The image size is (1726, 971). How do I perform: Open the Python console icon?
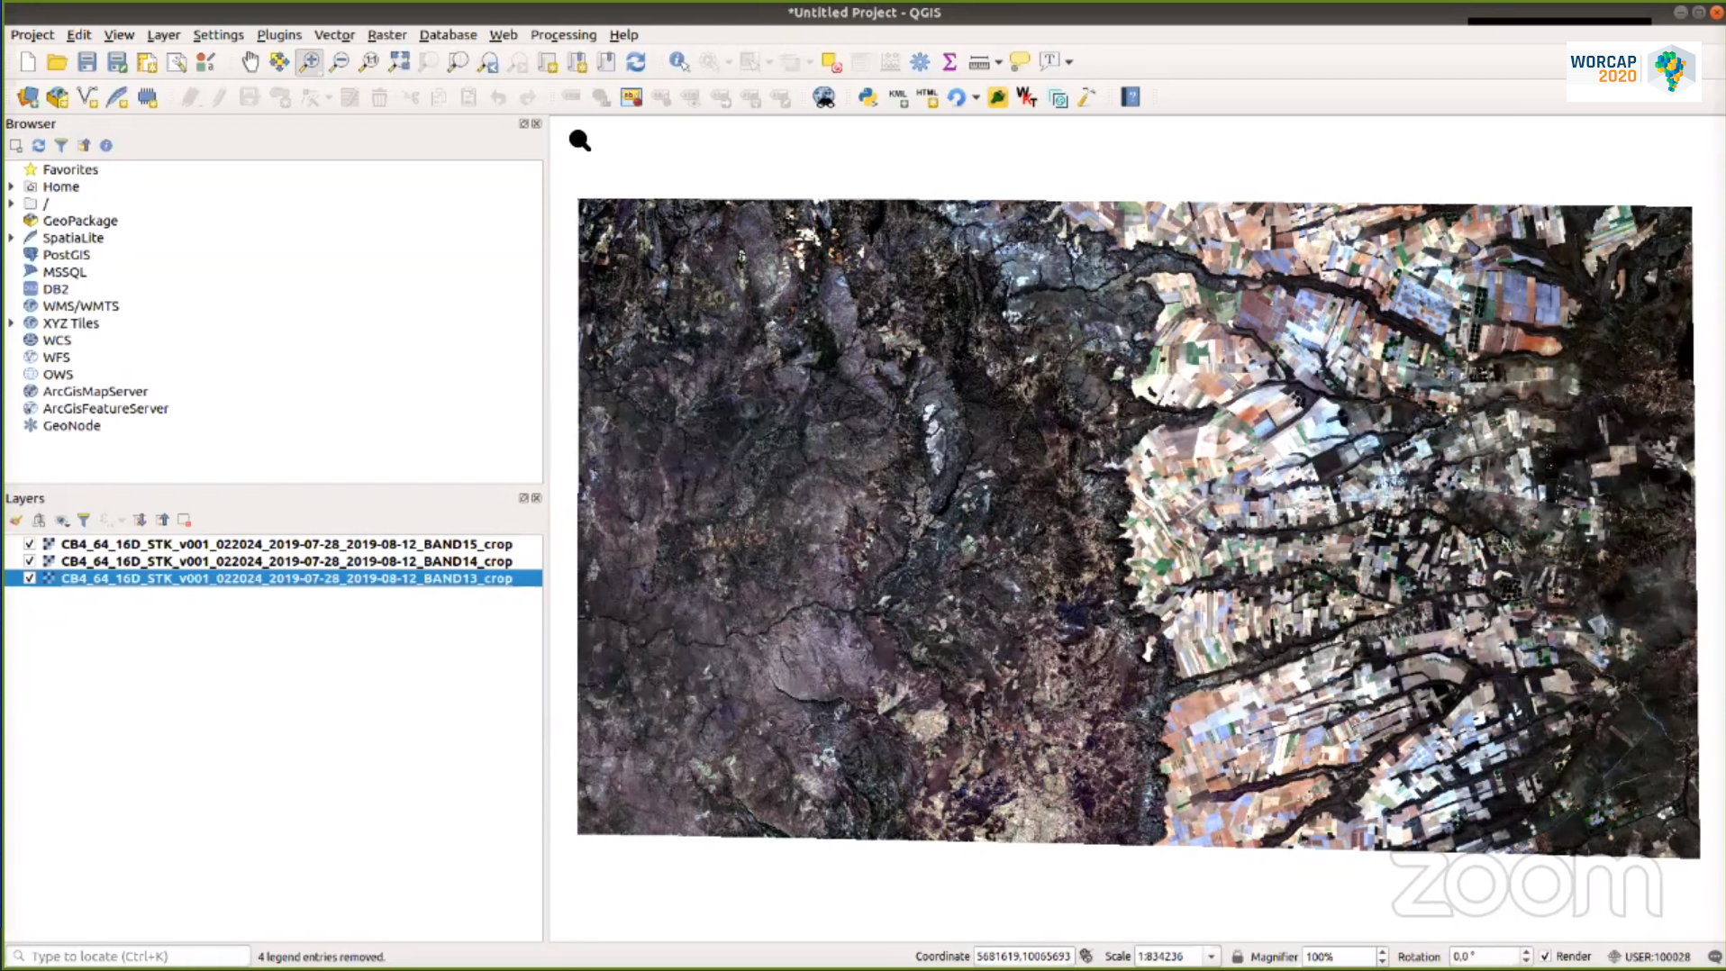[x=868, y=97]
